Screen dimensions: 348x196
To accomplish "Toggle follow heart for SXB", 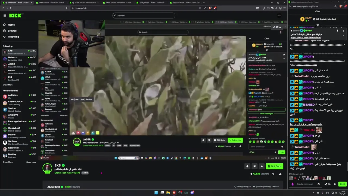I will (254, 166).
